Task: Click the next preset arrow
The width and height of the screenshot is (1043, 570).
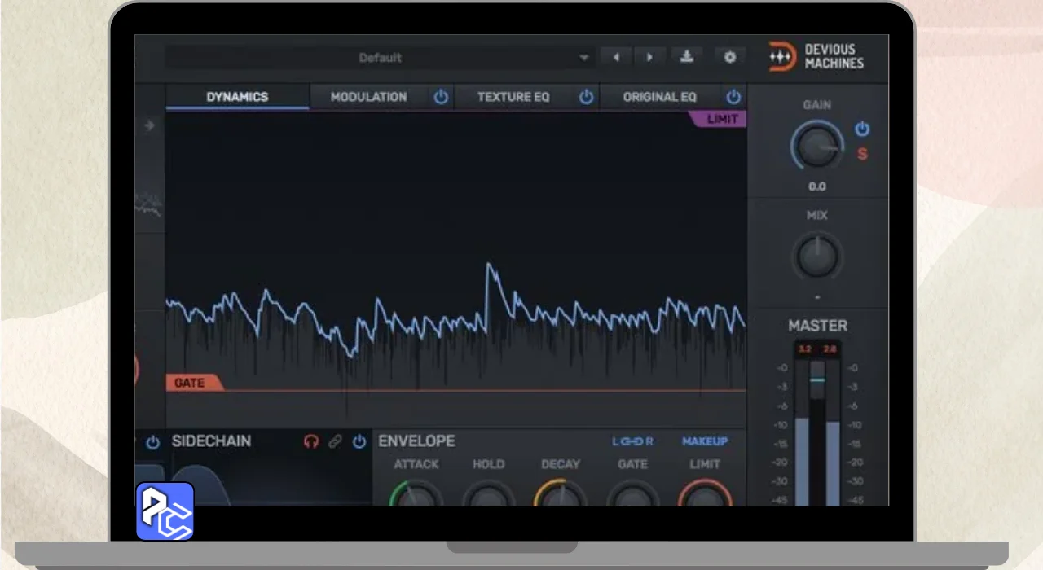Action: pos(649,57)
